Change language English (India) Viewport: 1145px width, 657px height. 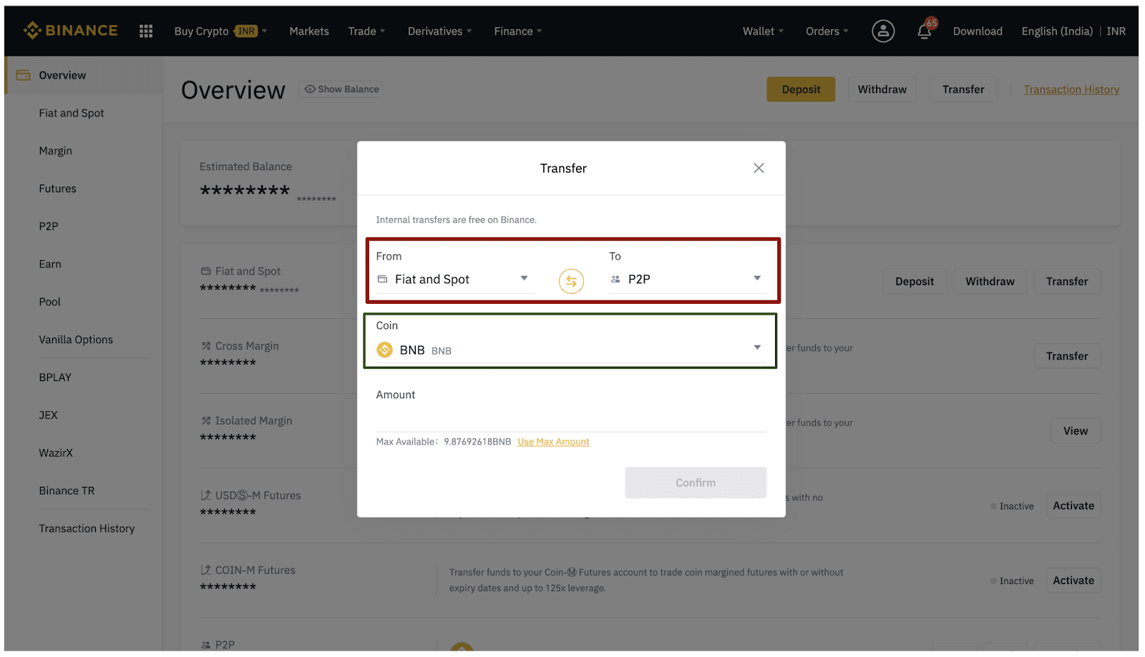(1057, 31)
